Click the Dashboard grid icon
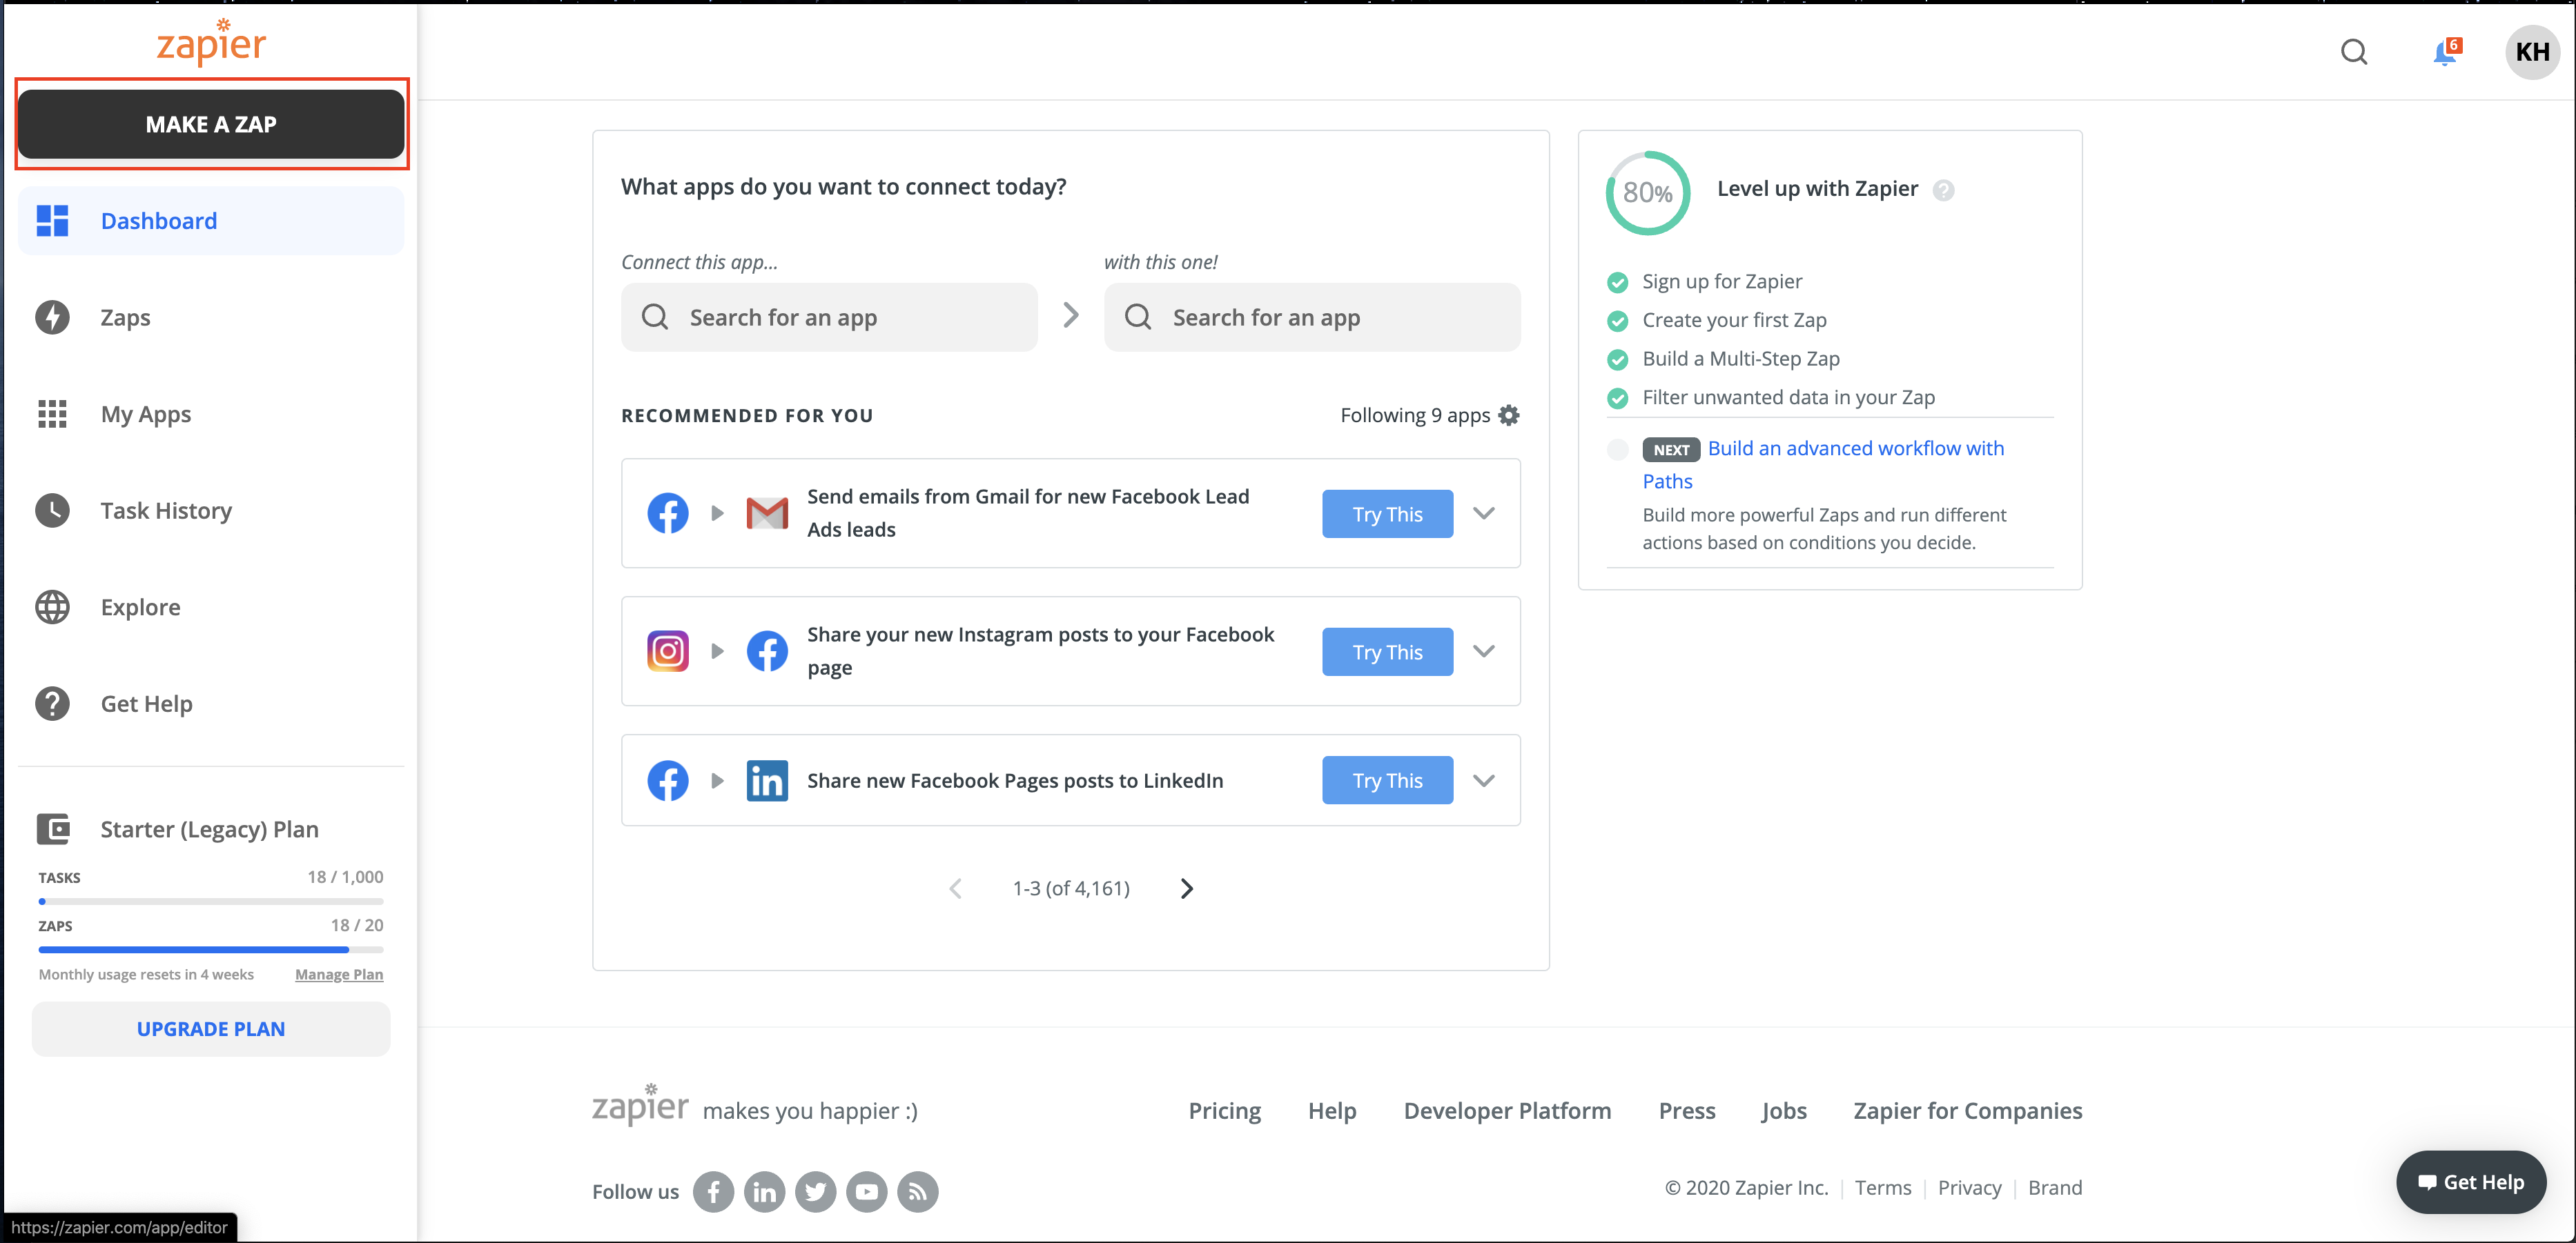2576x1243 pixels. (x=52, y=221)
